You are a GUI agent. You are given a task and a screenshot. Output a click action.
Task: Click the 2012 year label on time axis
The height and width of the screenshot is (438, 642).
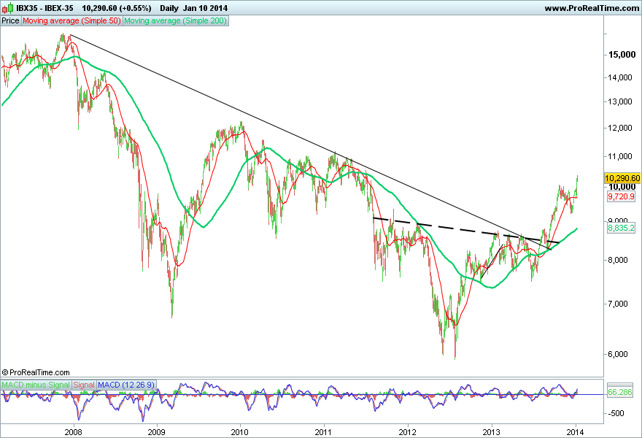407,432
